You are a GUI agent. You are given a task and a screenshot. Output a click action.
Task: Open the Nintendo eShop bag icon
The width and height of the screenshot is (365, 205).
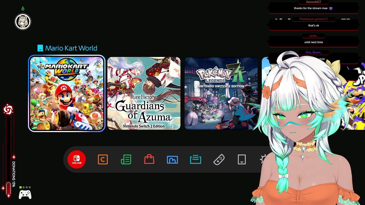pyautogui.click(x=149, y=159)
